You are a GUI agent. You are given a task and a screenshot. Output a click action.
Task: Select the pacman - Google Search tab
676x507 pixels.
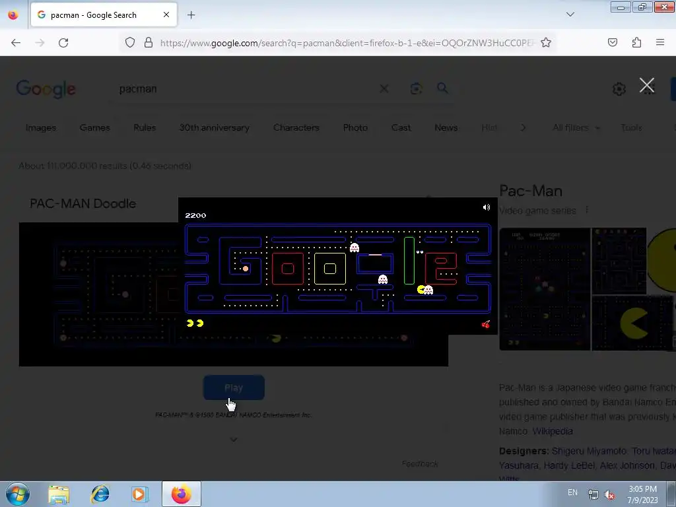tap(104, 15)
